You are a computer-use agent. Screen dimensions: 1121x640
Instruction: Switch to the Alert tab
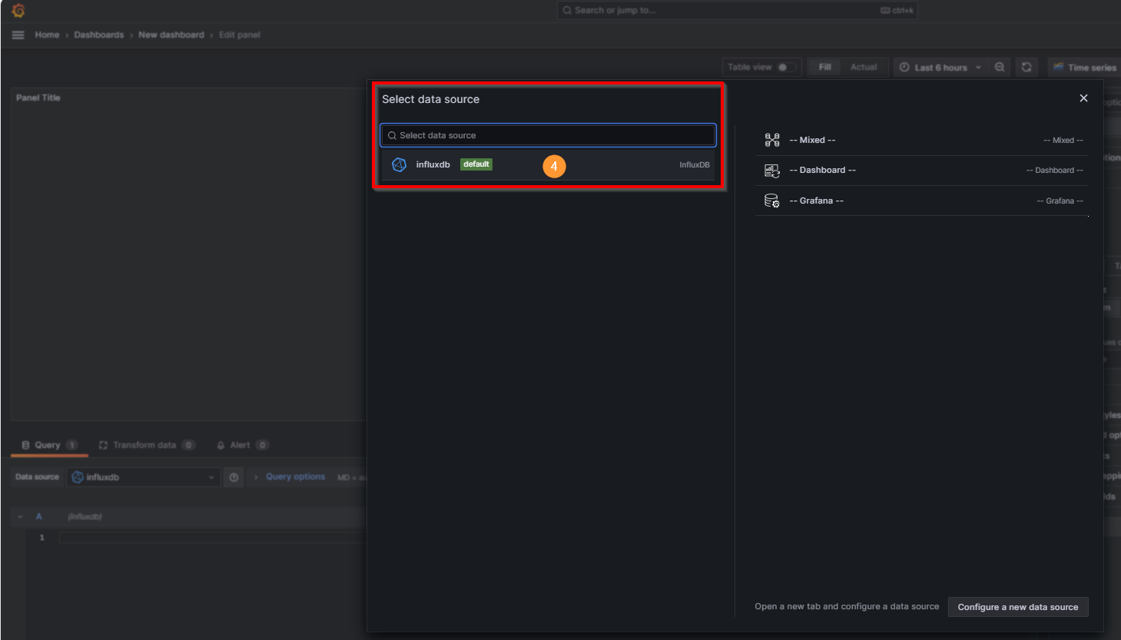[242, 445]
